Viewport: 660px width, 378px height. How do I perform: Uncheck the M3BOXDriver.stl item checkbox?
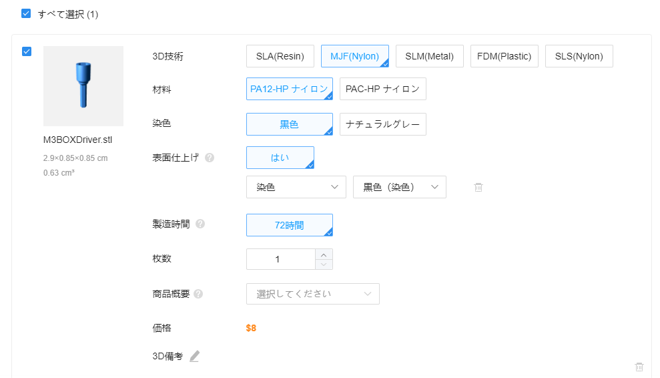pos(27,51)
